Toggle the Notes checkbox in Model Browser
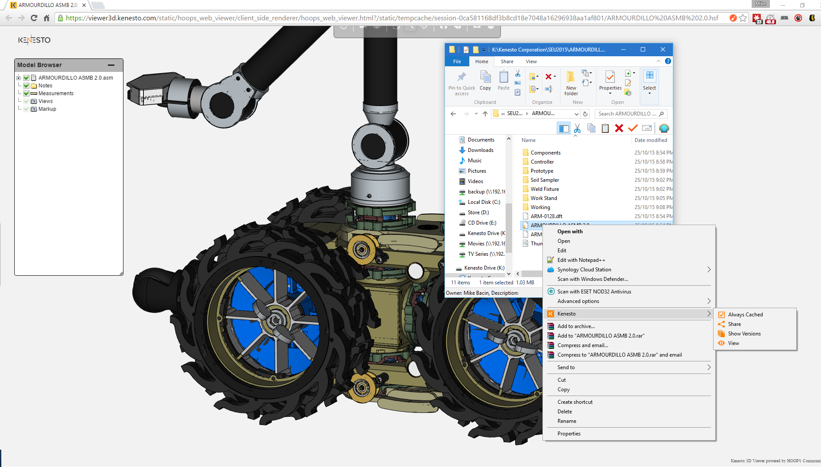The image size is (821, 467). click(x=26, y=86)
